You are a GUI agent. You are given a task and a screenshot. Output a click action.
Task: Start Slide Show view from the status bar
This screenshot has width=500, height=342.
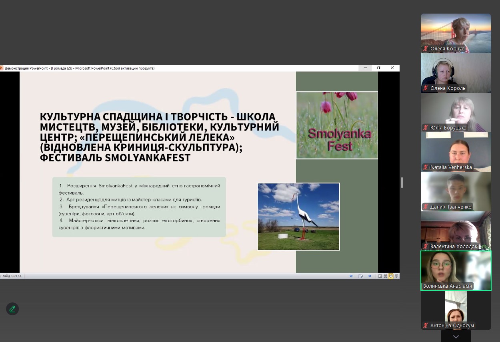click(396, 276)
